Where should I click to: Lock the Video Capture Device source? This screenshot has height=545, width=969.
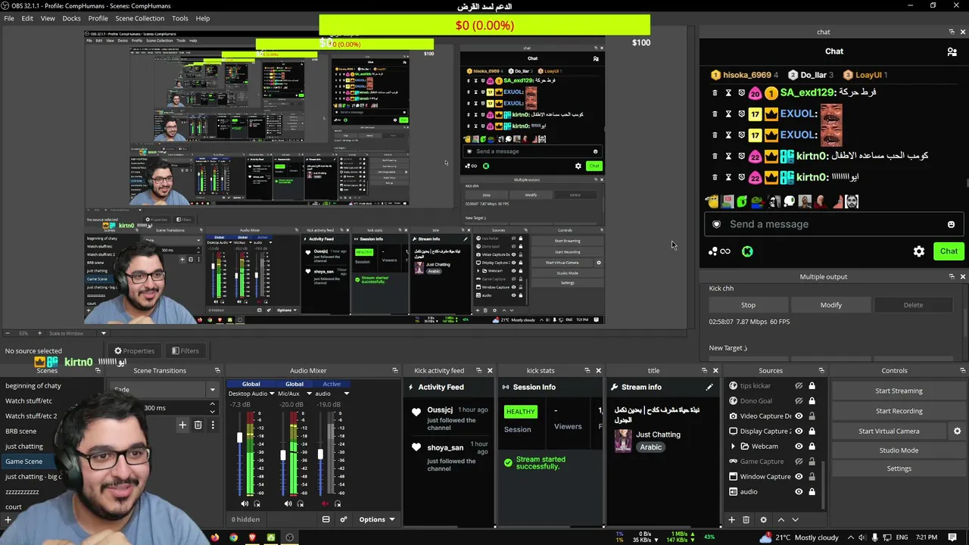coord(812,416)
